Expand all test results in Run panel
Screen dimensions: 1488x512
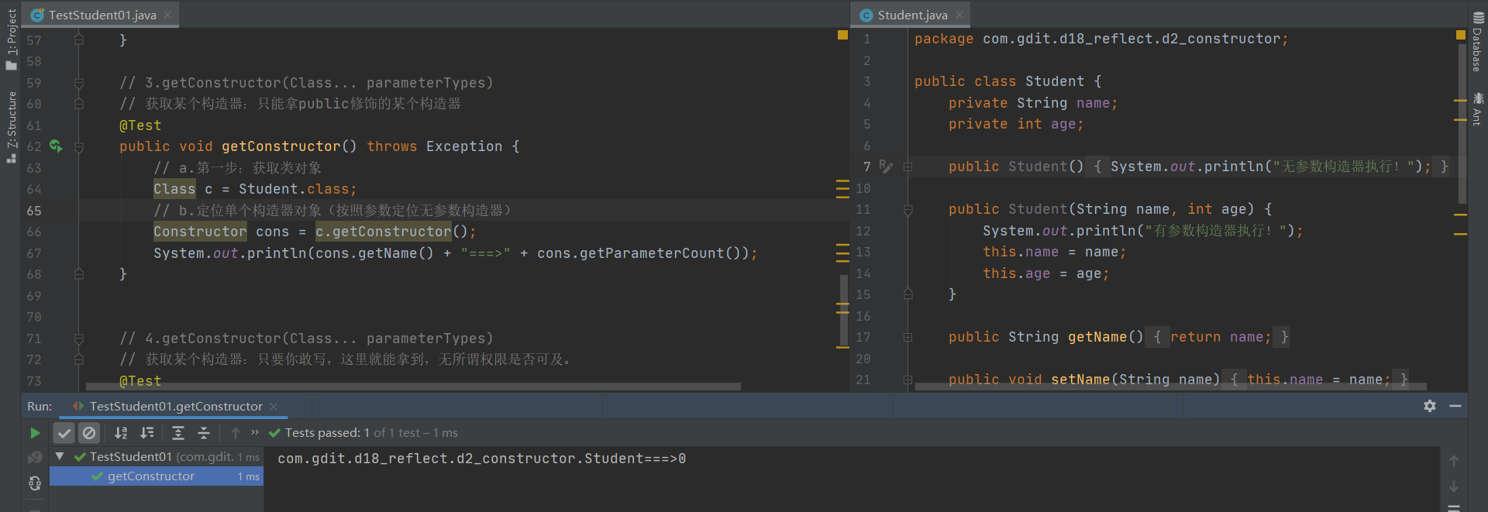[x=177, y=433]
